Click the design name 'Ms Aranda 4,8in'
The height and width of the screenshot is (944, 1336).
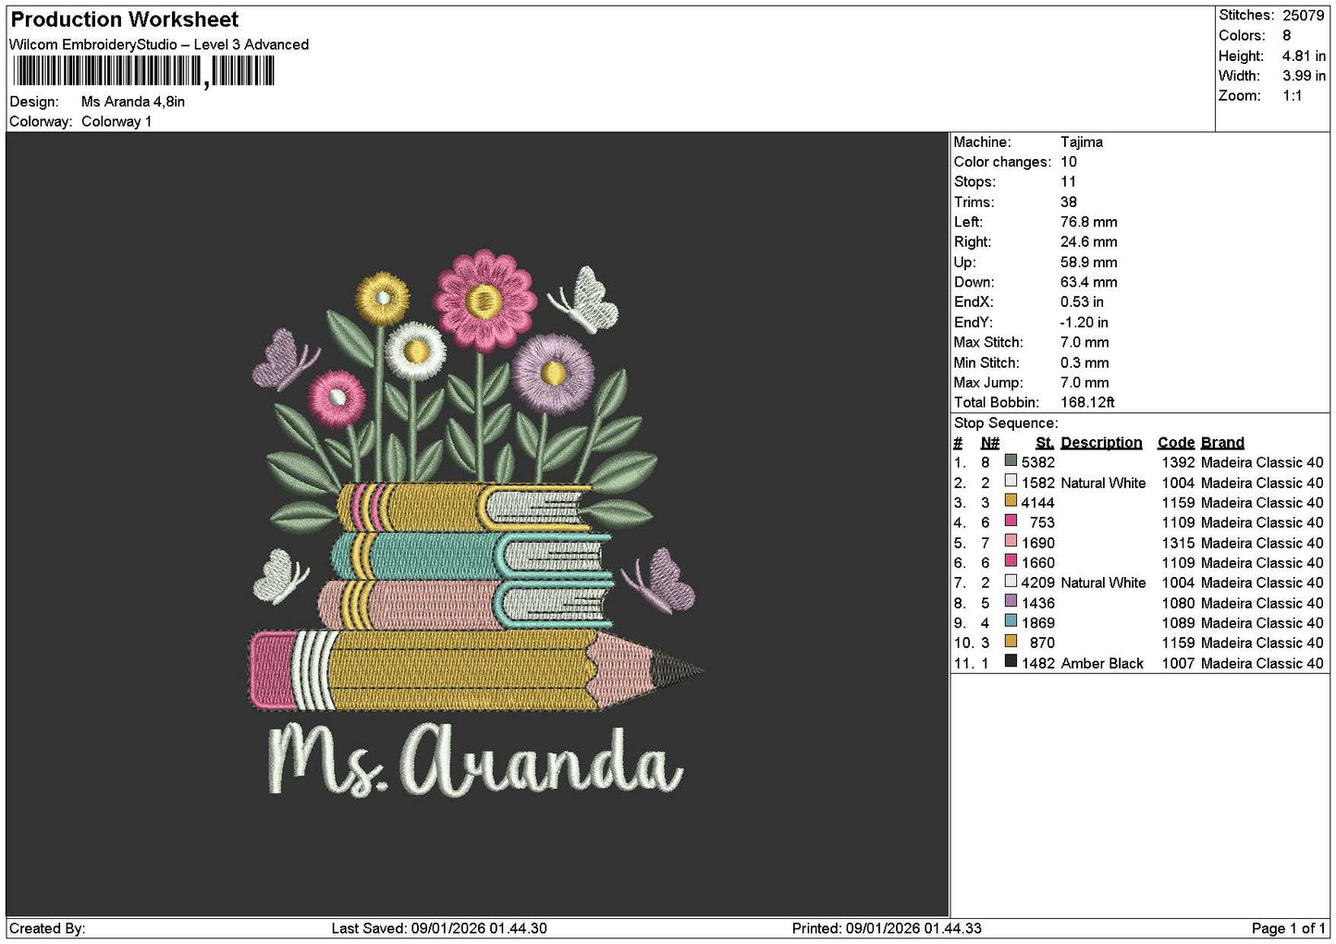[x=133, y=102]
